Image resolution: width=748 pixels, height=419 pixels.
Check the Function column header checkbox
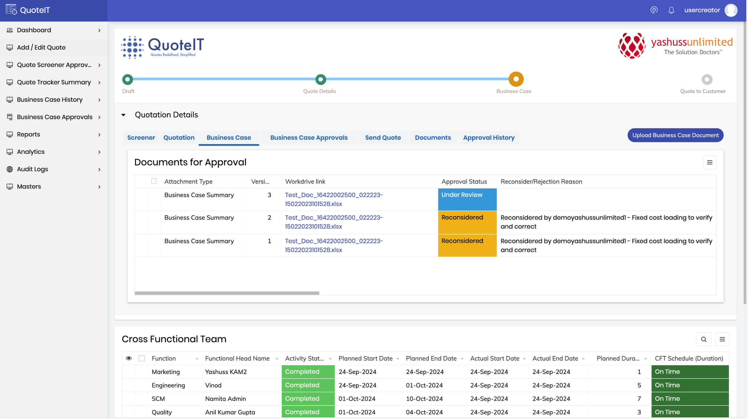point(142,358)
